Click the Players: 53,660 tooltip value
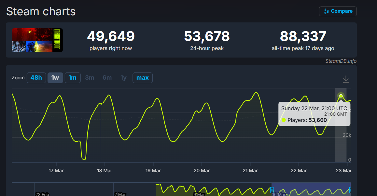The width and height of the screenshot is (377, 196). tap(307, 120)
